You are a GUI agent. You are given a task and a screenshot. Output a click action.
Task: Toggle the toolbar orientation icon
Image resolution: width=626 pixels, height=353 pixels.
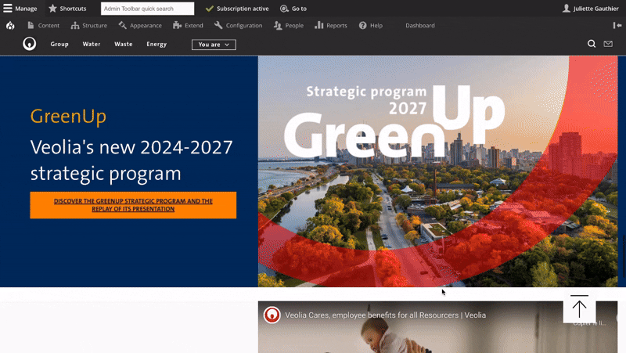coord(617,25)
